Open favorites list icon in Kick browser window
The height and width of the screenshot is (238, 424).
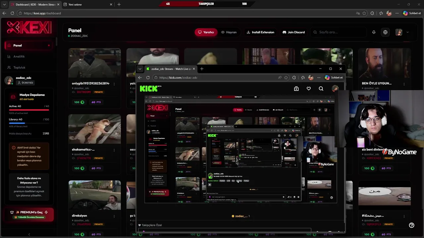303,77
